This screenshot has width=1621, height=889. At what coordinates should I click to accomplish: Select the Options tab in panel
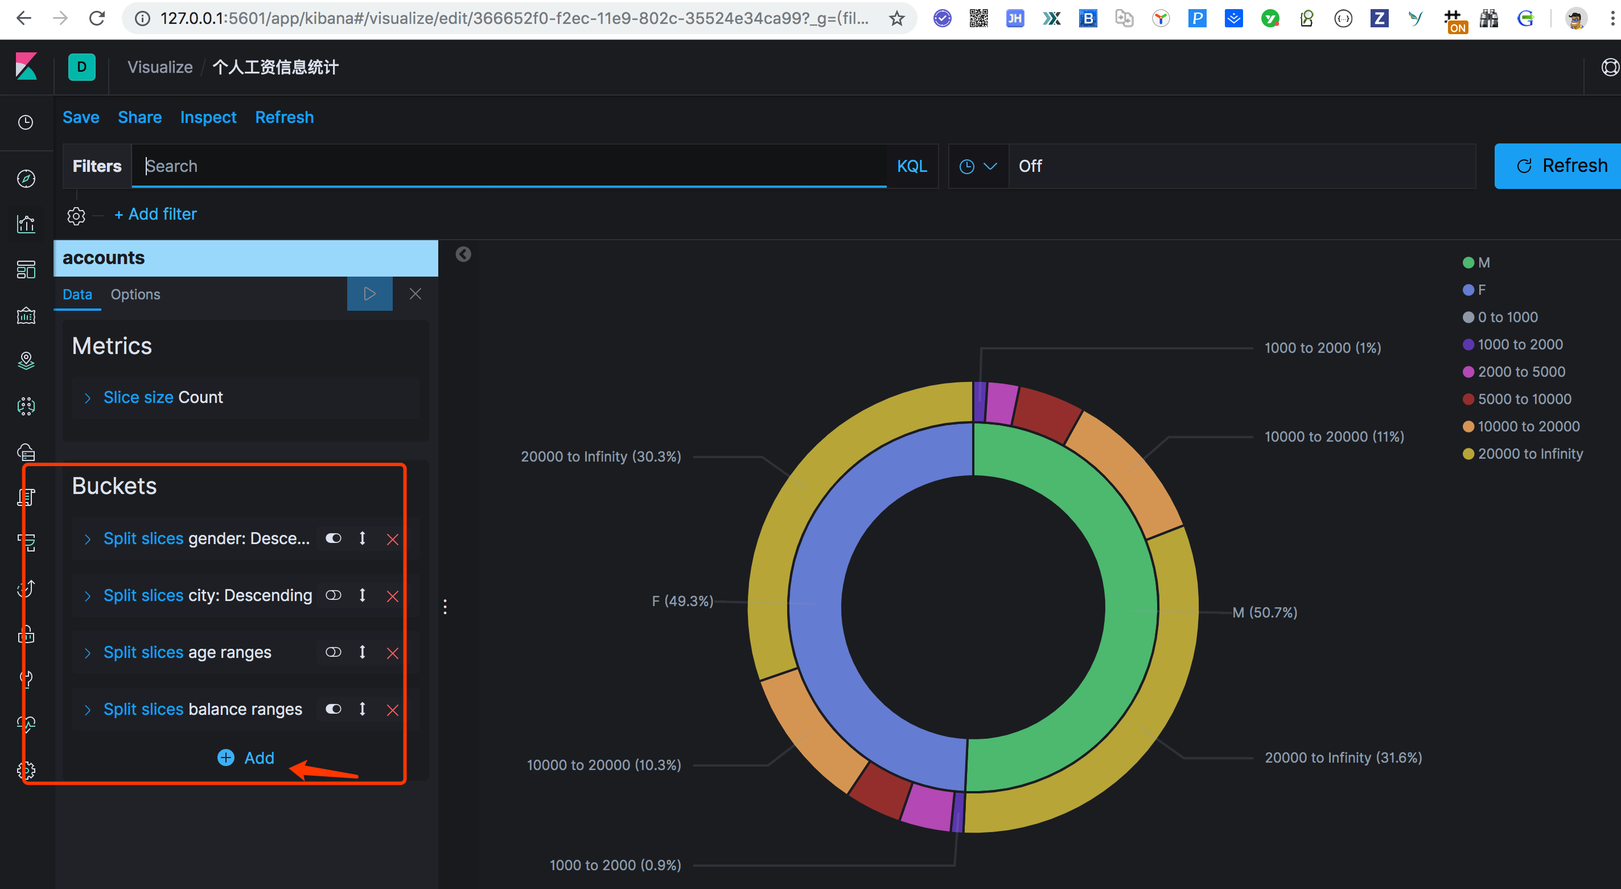click(x=135, y=294)
